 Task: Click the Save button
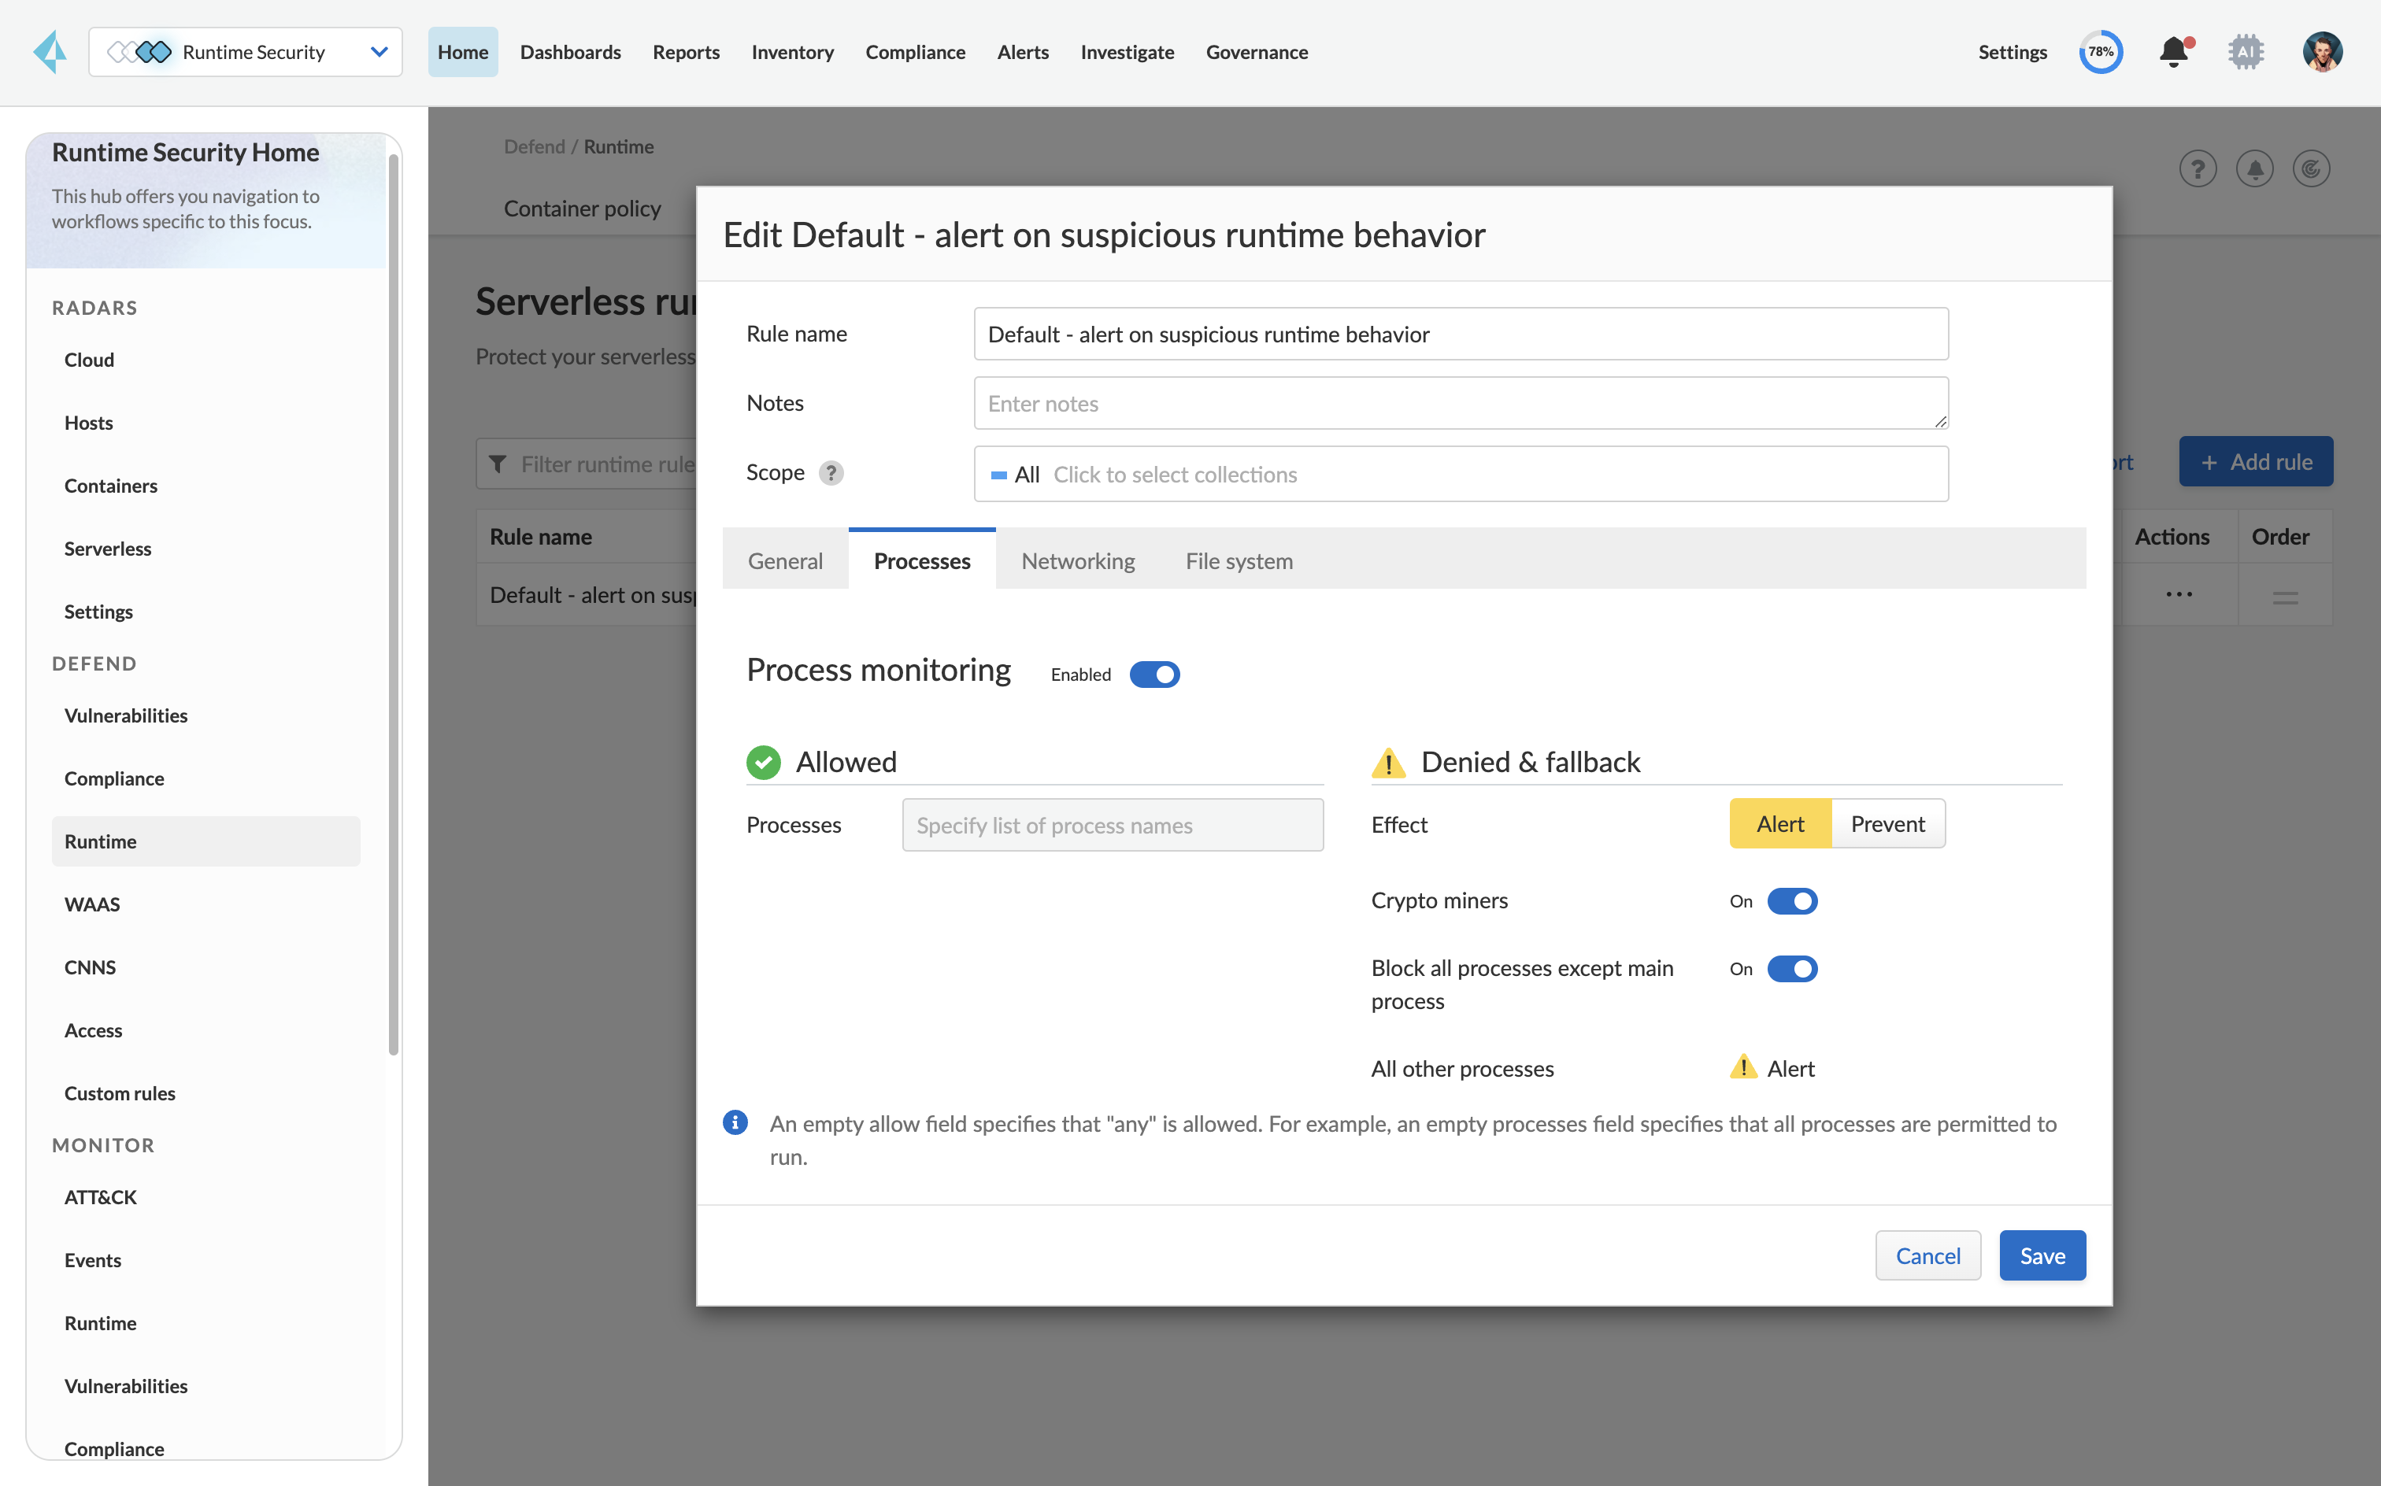pyautogui.click(x=2041, y=1256)
